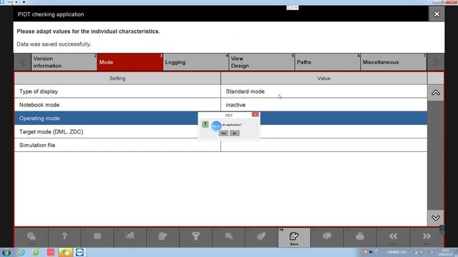
Task: Click the double left arrow Back icon
Action: [x=393, y=236]
